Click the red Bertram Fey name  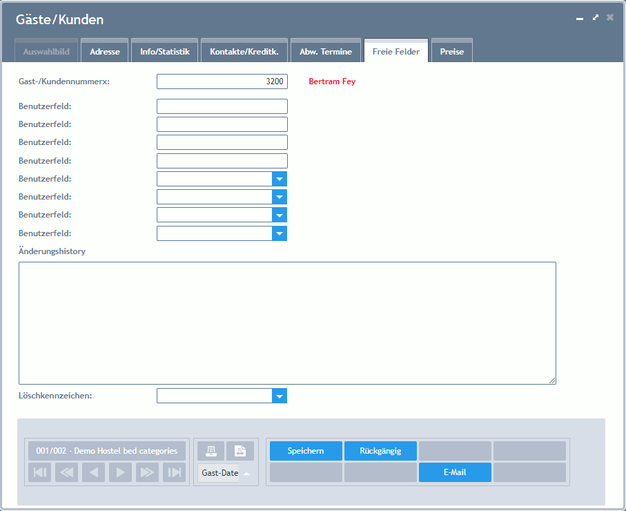(x=332, y=81)
